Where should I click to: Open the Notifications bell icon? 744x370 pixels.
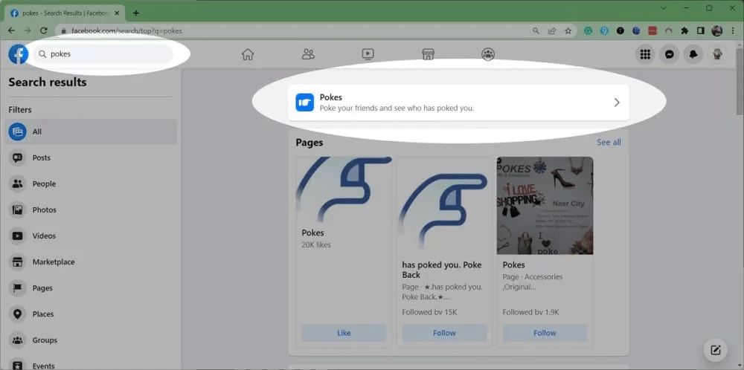point(693,54)
